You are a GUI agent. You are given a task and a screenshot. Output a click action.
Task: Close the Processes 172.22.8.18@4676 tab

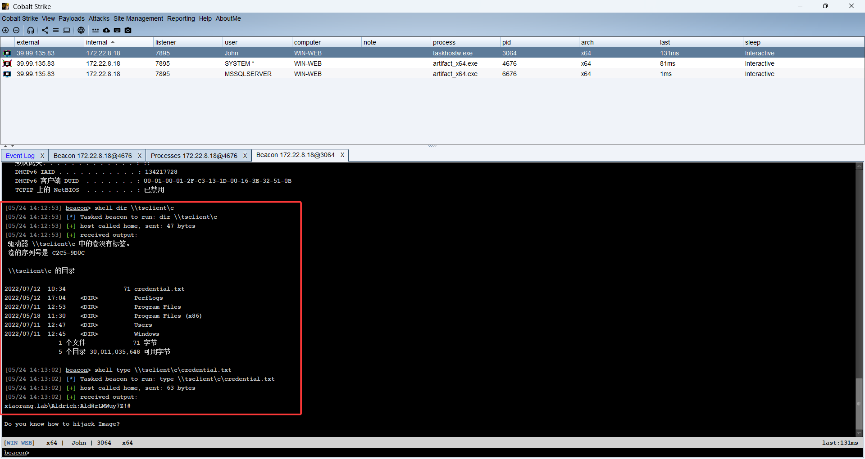click(x=245, y=156)
